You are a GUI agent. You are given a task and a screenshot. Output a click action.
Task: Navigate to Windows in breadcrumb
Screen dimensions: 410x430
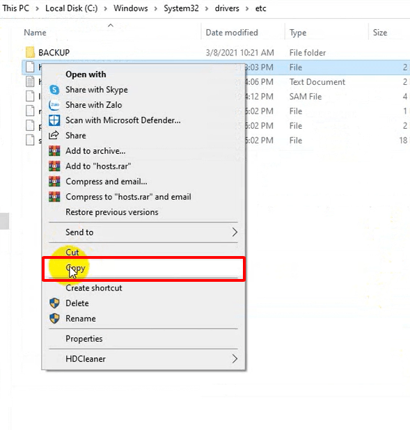click(131, 8)
